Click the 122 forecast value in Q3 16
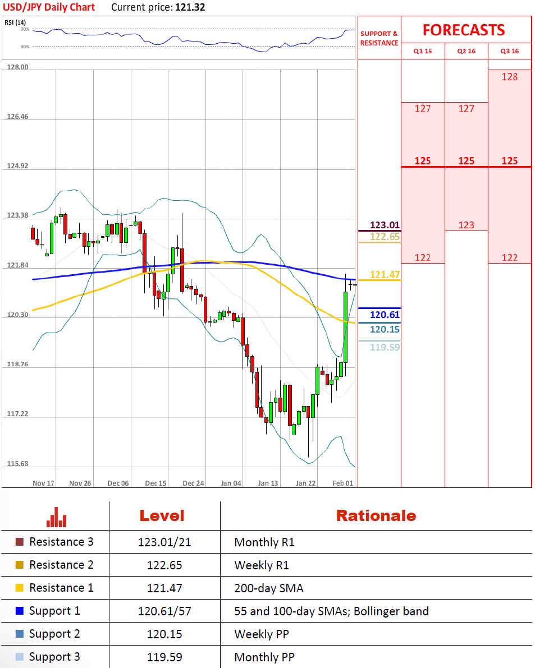This screenshot has width=535, height=668. click(509, 258)
